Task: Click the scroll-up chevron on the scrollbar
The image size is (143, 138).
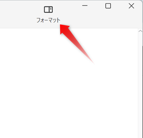Action: coord(140,31)
